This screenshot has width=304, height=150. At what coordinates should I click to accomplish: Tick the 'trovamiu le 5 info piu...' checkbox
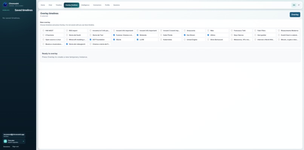[x=91, y=30]
